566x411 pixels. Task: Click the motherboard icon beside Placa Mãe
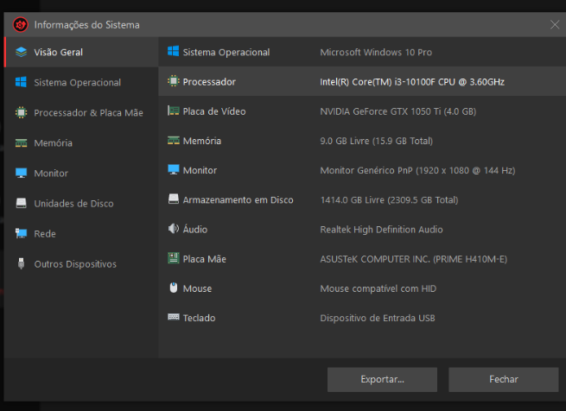pyautogui.click(x=174, y=258)
